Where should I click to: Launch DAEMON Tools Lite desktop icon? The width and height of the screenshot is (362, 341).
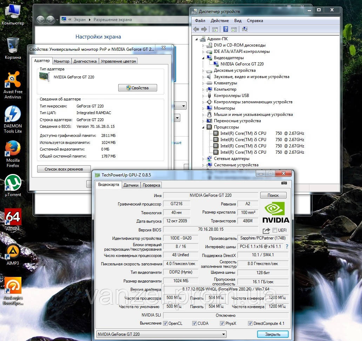(13, 119)
